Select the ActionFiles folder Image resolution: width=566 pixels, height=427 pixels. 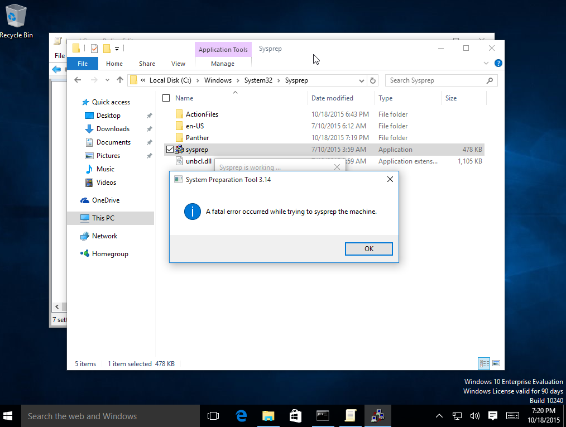click(x=202, y=114)
